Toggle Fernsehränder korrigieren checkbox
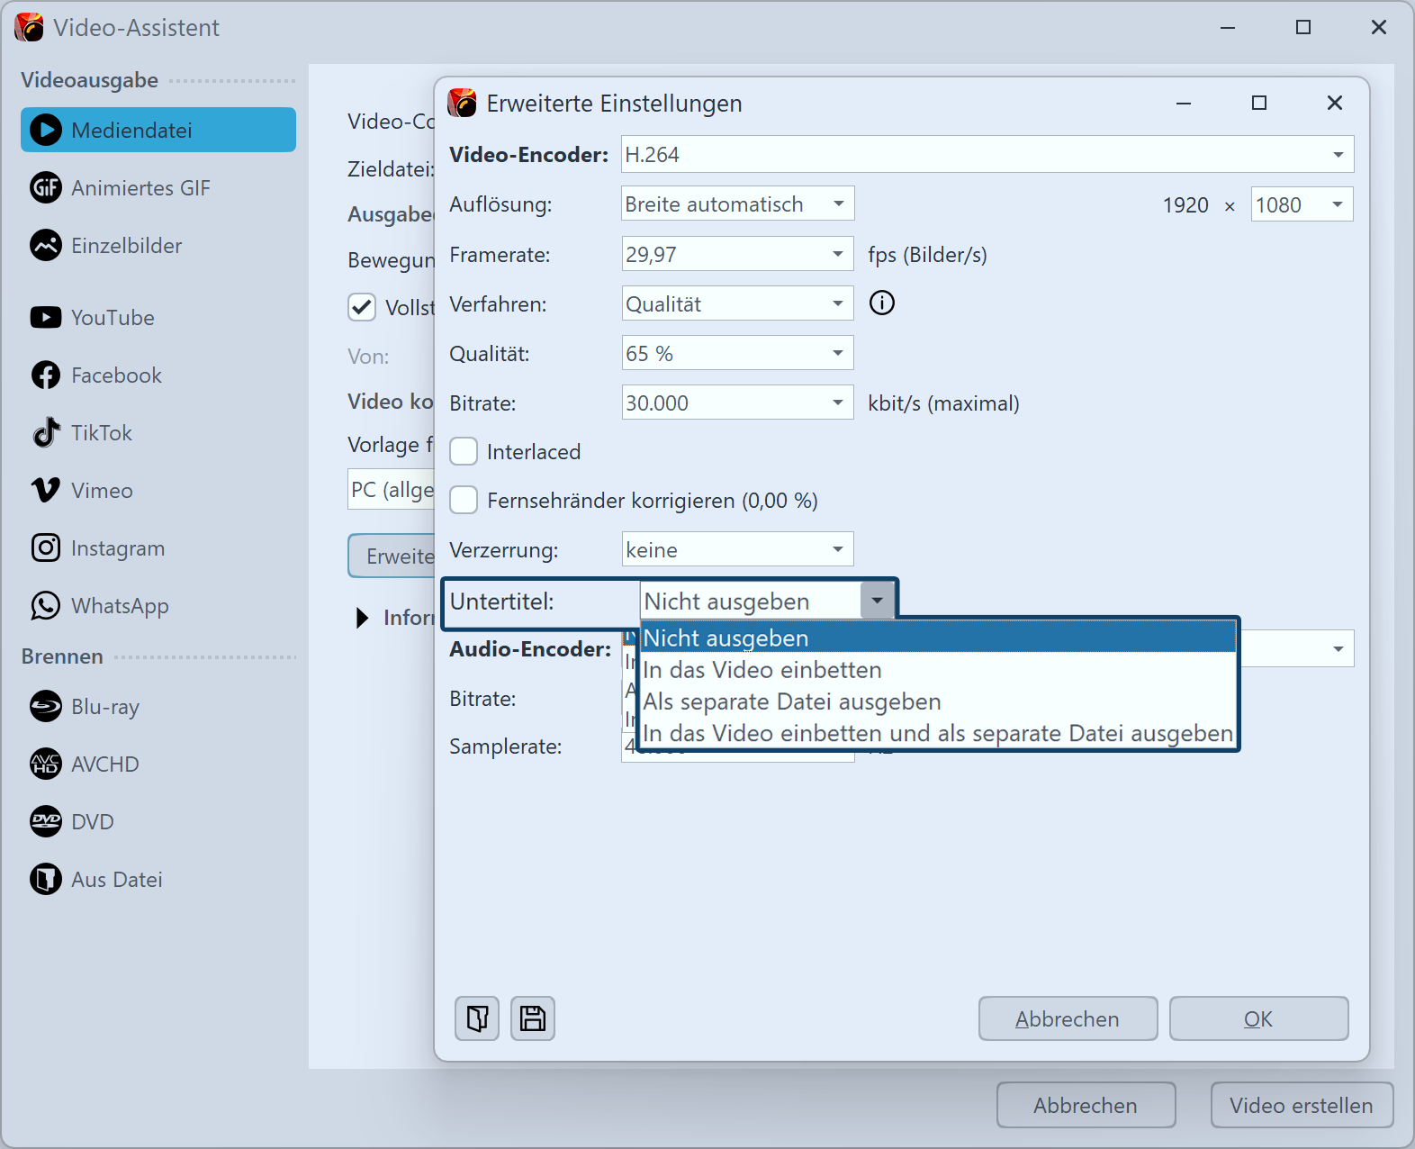The height and width of the screenshot is (1149, 1415). 464,500
